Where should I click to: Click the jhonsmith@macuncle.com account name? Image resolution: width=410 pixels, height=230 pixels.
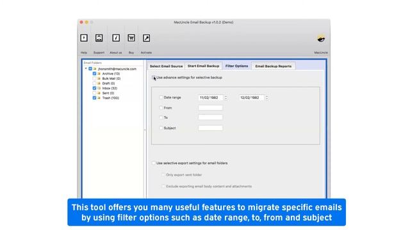[117, 69]
